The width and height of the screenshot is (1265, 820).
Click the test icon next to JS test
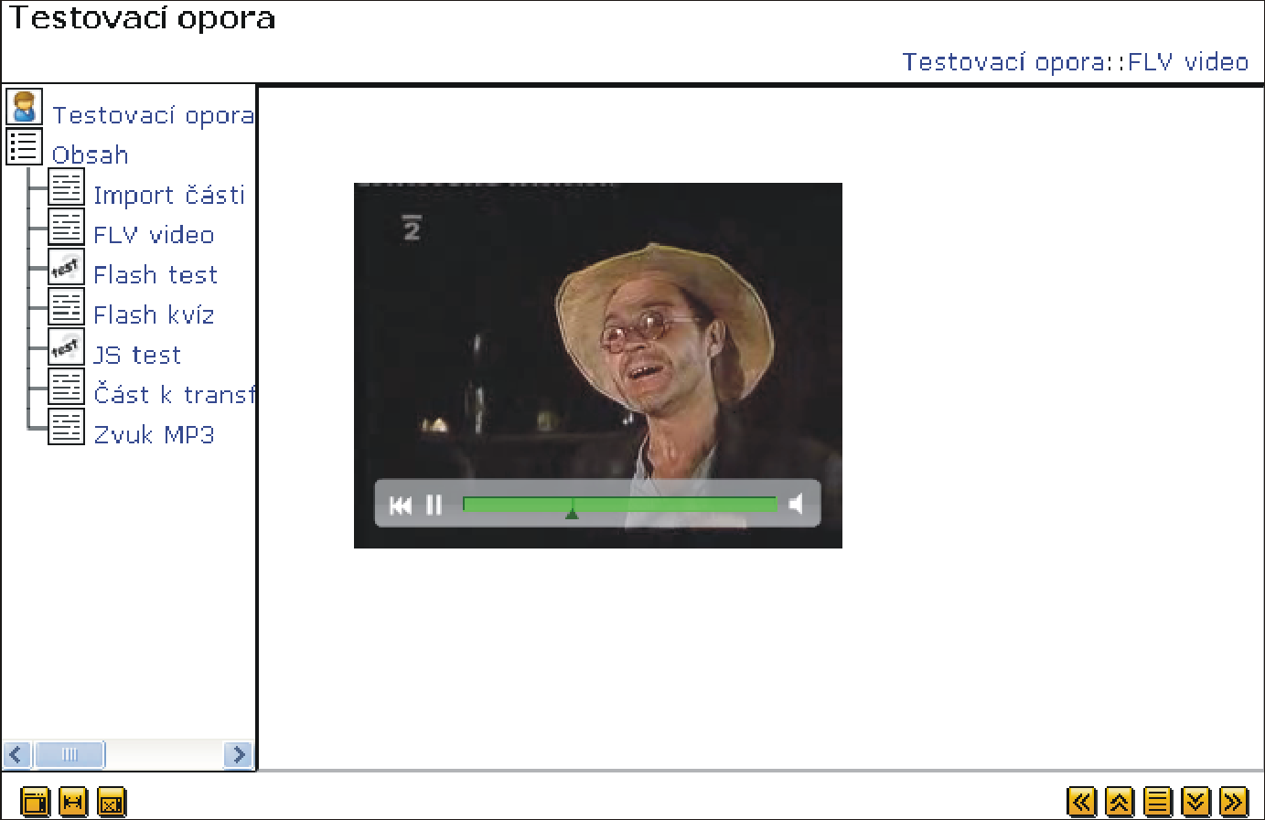(66, 346)
